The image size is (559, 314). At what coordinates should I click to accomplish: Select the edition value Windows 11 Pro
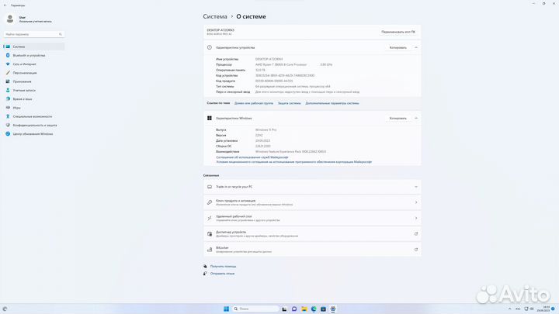(x=266, y=130)
